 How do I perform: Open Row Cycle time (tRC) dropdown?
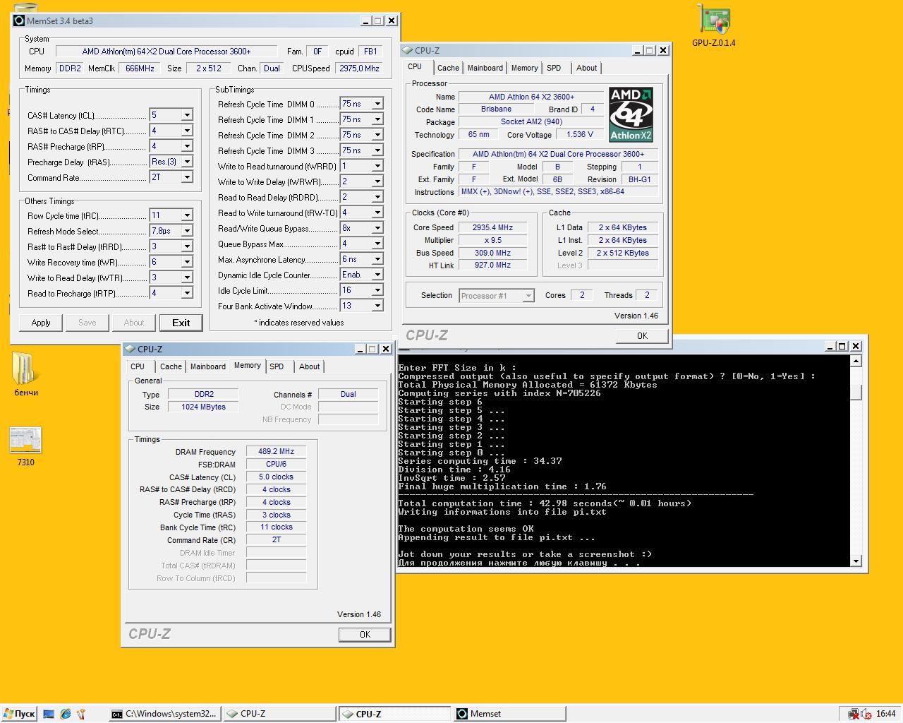point(187,215)
